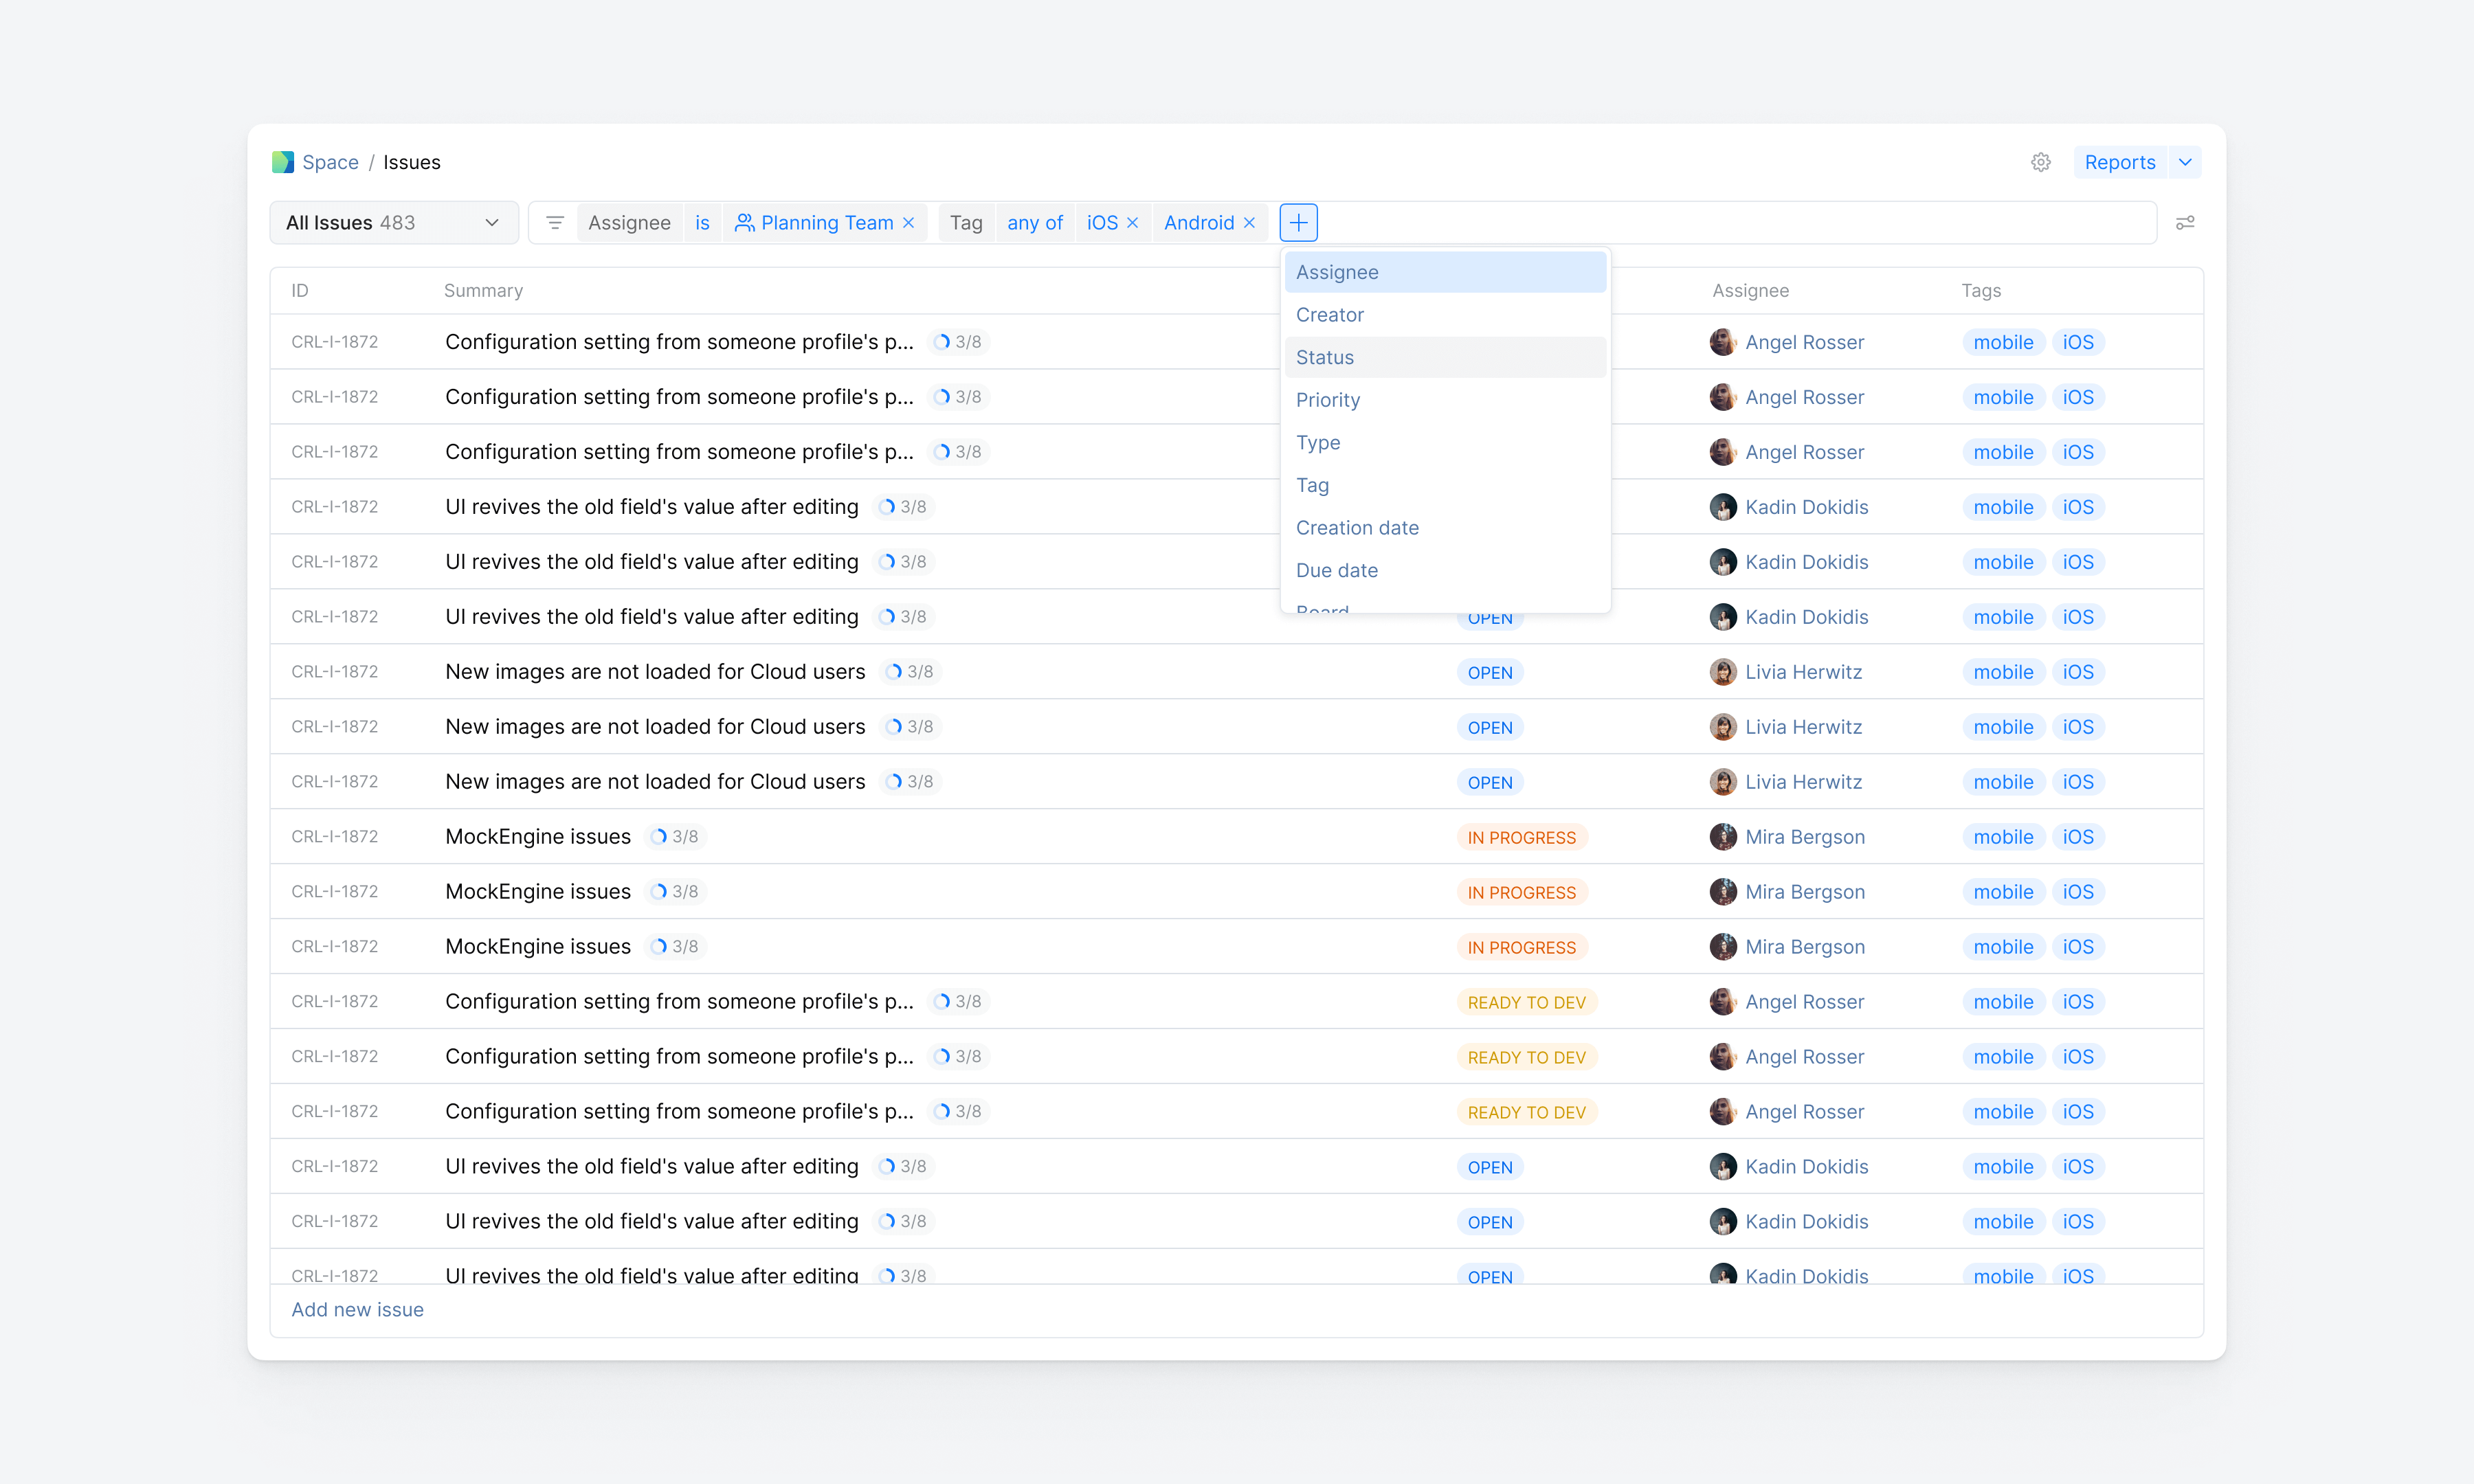Open the settings gear icon

click(2041, 161)
